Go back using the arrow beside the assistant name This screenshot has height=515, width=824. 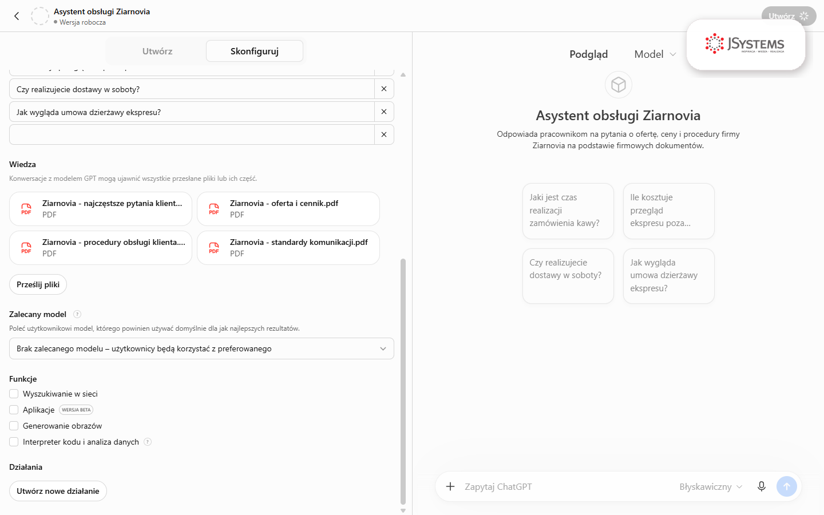click(17, 16)
